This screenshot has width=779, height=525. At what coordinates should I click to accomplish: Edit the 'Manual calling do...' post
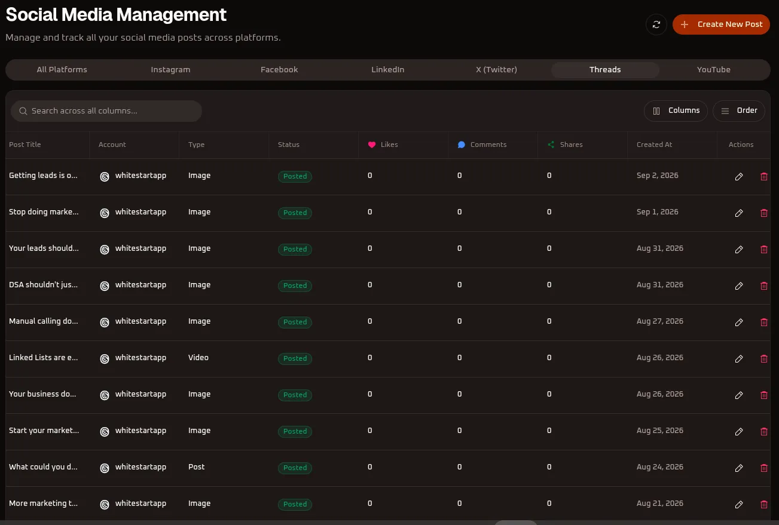click(739, 323)
